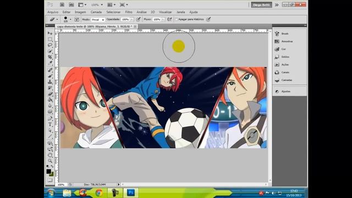Viewport: 352px width, 198px height.
Task: Toggle tablet pressure for opacity
Action: click(x=138, y=20)
